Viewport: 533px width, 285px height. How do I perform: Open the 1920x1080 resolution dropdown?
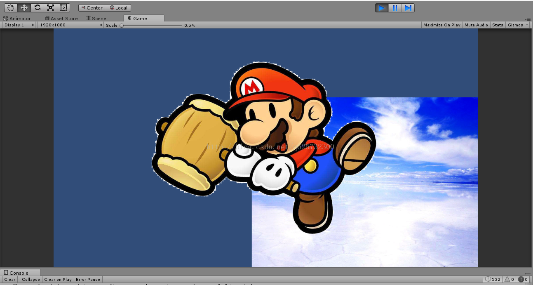[71, 25]
